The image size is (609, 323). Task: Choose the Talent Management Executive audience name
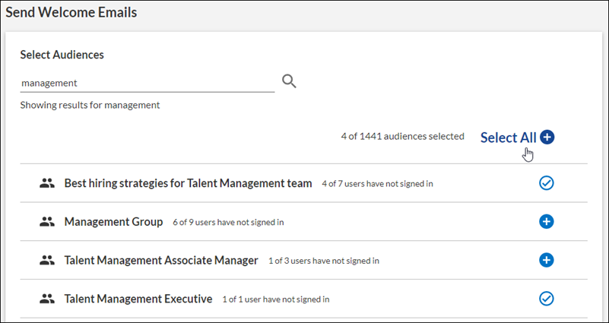coord(138,299)
